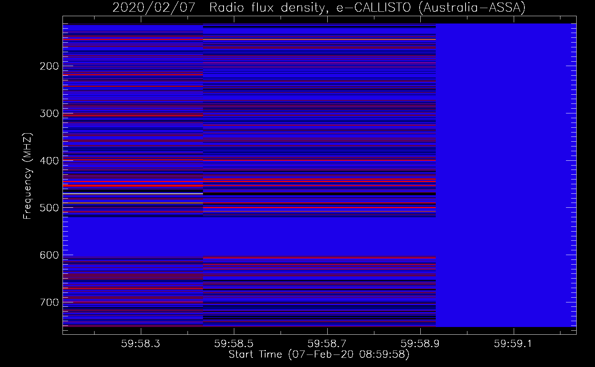Click the 700 frequency tick label

pos(49,302)
